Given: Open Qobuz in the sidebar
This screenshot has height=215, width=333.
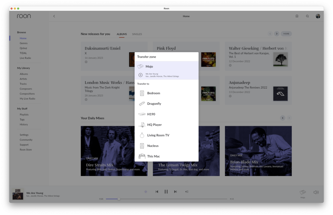Looking at the screenshot, I should click(x=23, y=48).
